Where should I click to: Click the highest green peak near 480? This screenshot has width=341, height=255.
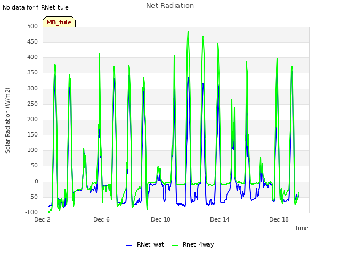(x=188, y=32)
